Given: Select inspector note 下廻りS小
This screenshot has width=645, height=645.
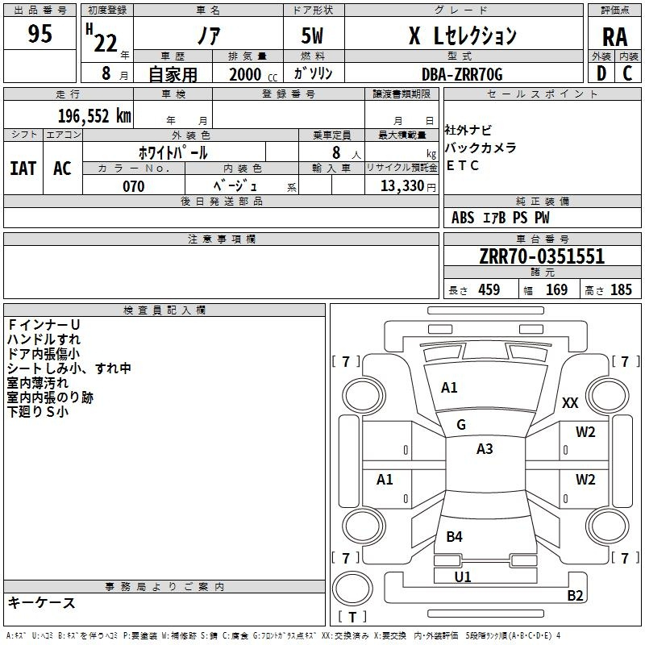Looking at the screenshot, I should pyautogui.click(x=37, y=411).
